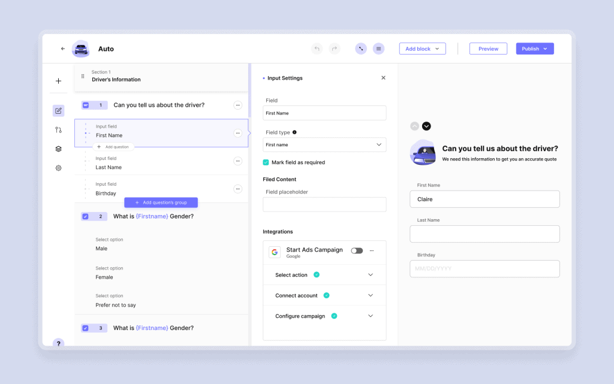Open the layers sidebar icon

[58, 149]
